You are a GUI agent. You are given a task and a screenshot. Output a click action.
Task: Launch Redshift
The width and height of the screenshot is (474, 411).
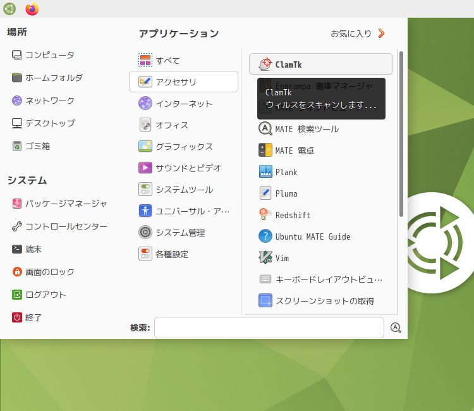point(320,215)
